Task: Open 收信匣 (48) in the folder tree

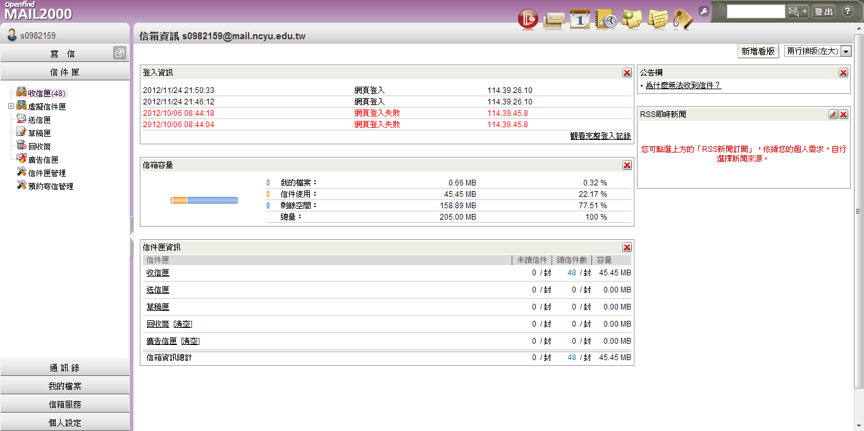Action: coord(47,93)
